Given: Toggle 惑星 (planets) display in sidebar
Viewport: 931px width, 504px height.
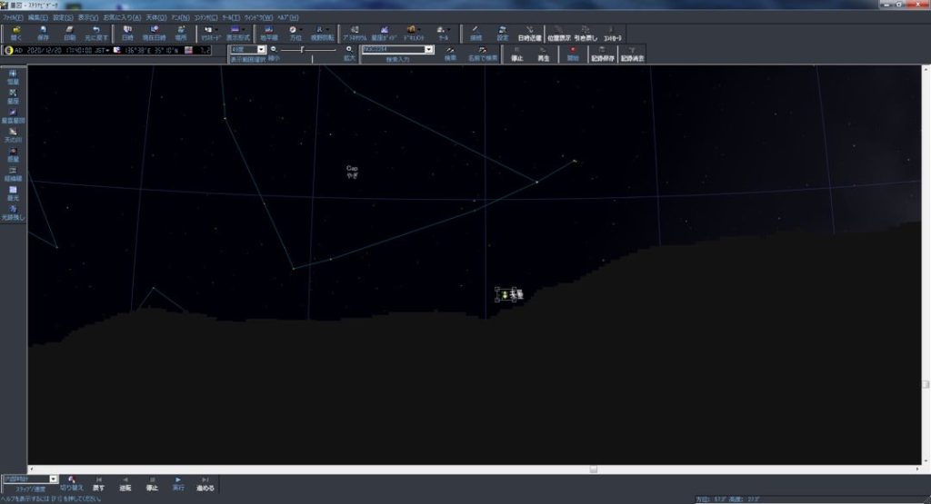Looking at the screenshot, I should [x=13, y=154].
